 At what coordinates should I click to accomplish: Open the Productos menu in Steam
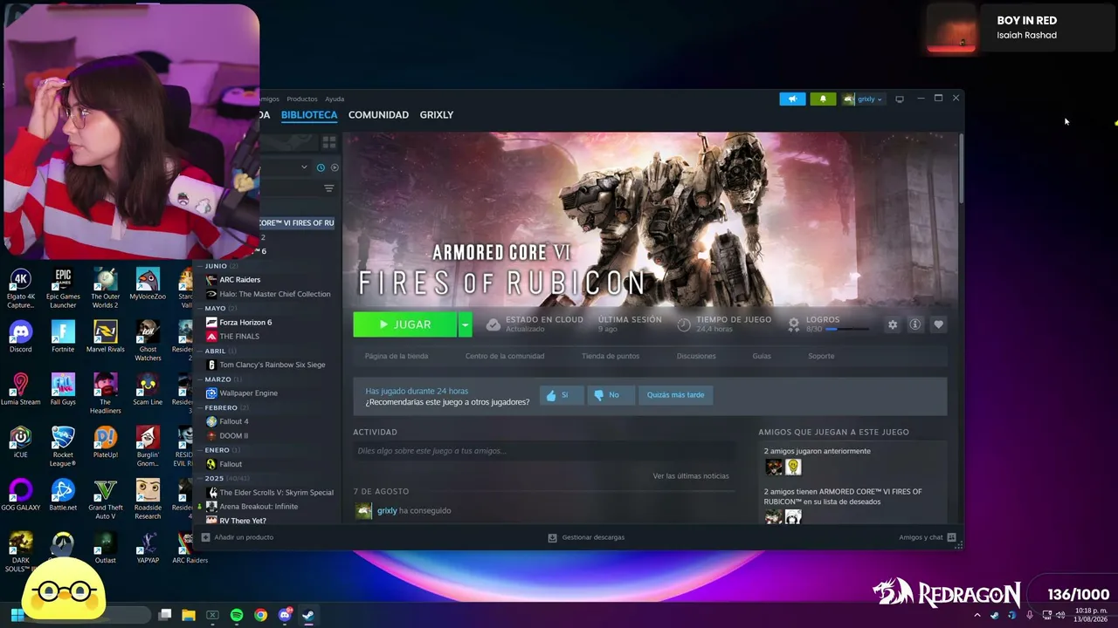point(302,99)
